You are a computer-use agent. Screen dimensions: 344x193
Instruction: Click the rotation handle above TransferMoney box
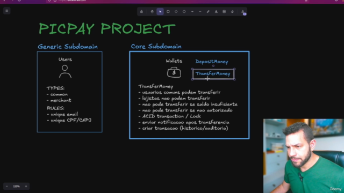click(x=213, y=65)
